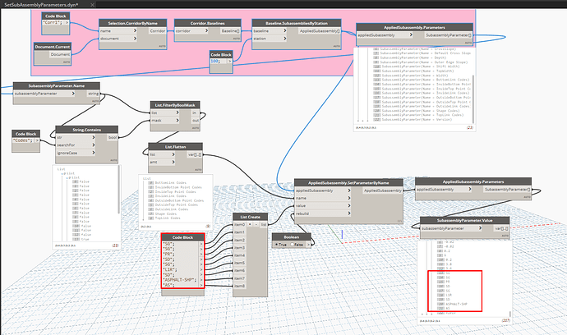This screenshot has height=335, width=567.
Task: Click the item4 port on List Create
Action: tap(240, 255)
